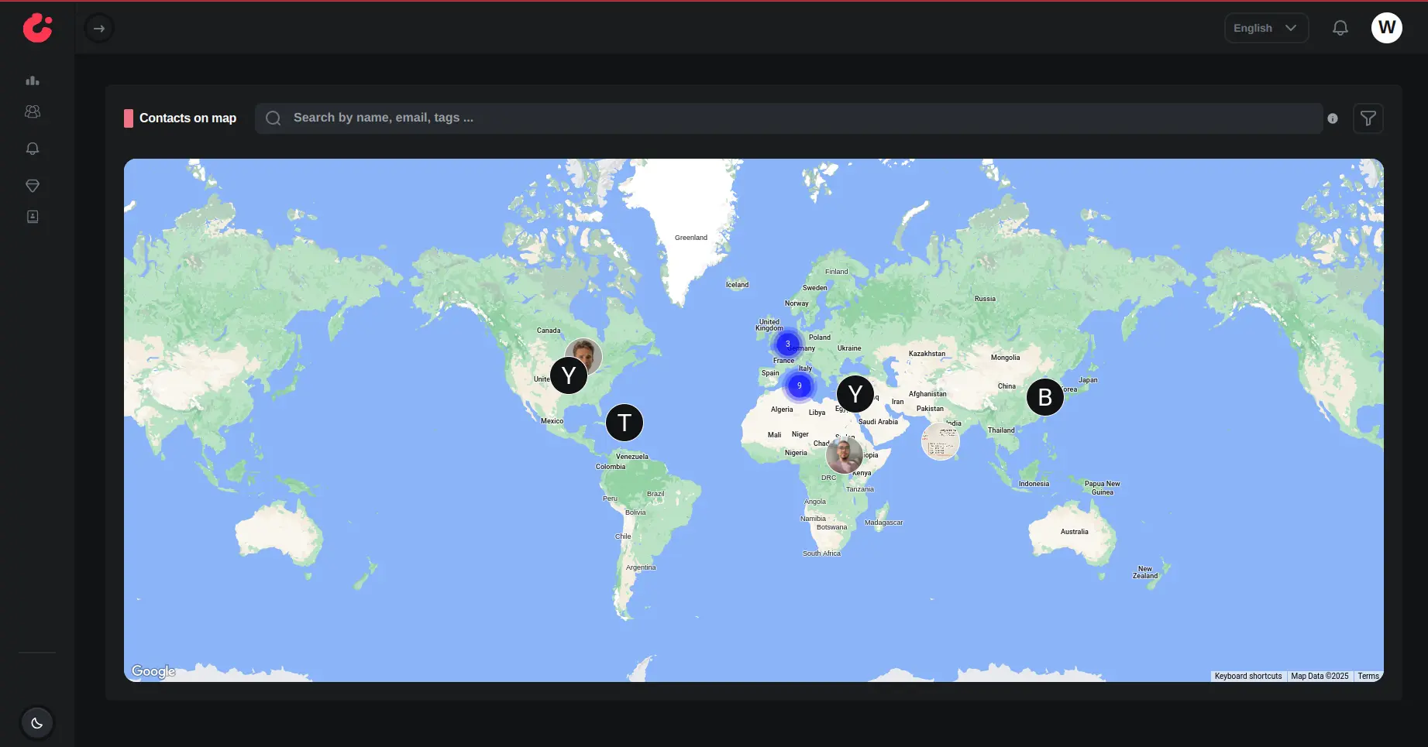Open the map Terms link
The image size is (1428, 747).
pyautogui.click(x=1368, y=676)
